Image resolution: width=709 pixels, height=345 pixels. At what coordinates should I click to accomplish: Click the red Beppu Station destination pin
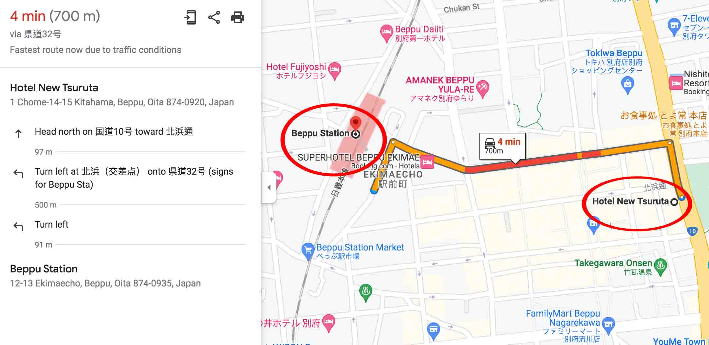(356, 124)
